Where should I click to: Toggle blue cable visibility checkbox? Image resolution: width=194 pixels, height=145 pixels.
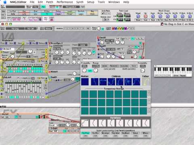click(x=116, y=28)
